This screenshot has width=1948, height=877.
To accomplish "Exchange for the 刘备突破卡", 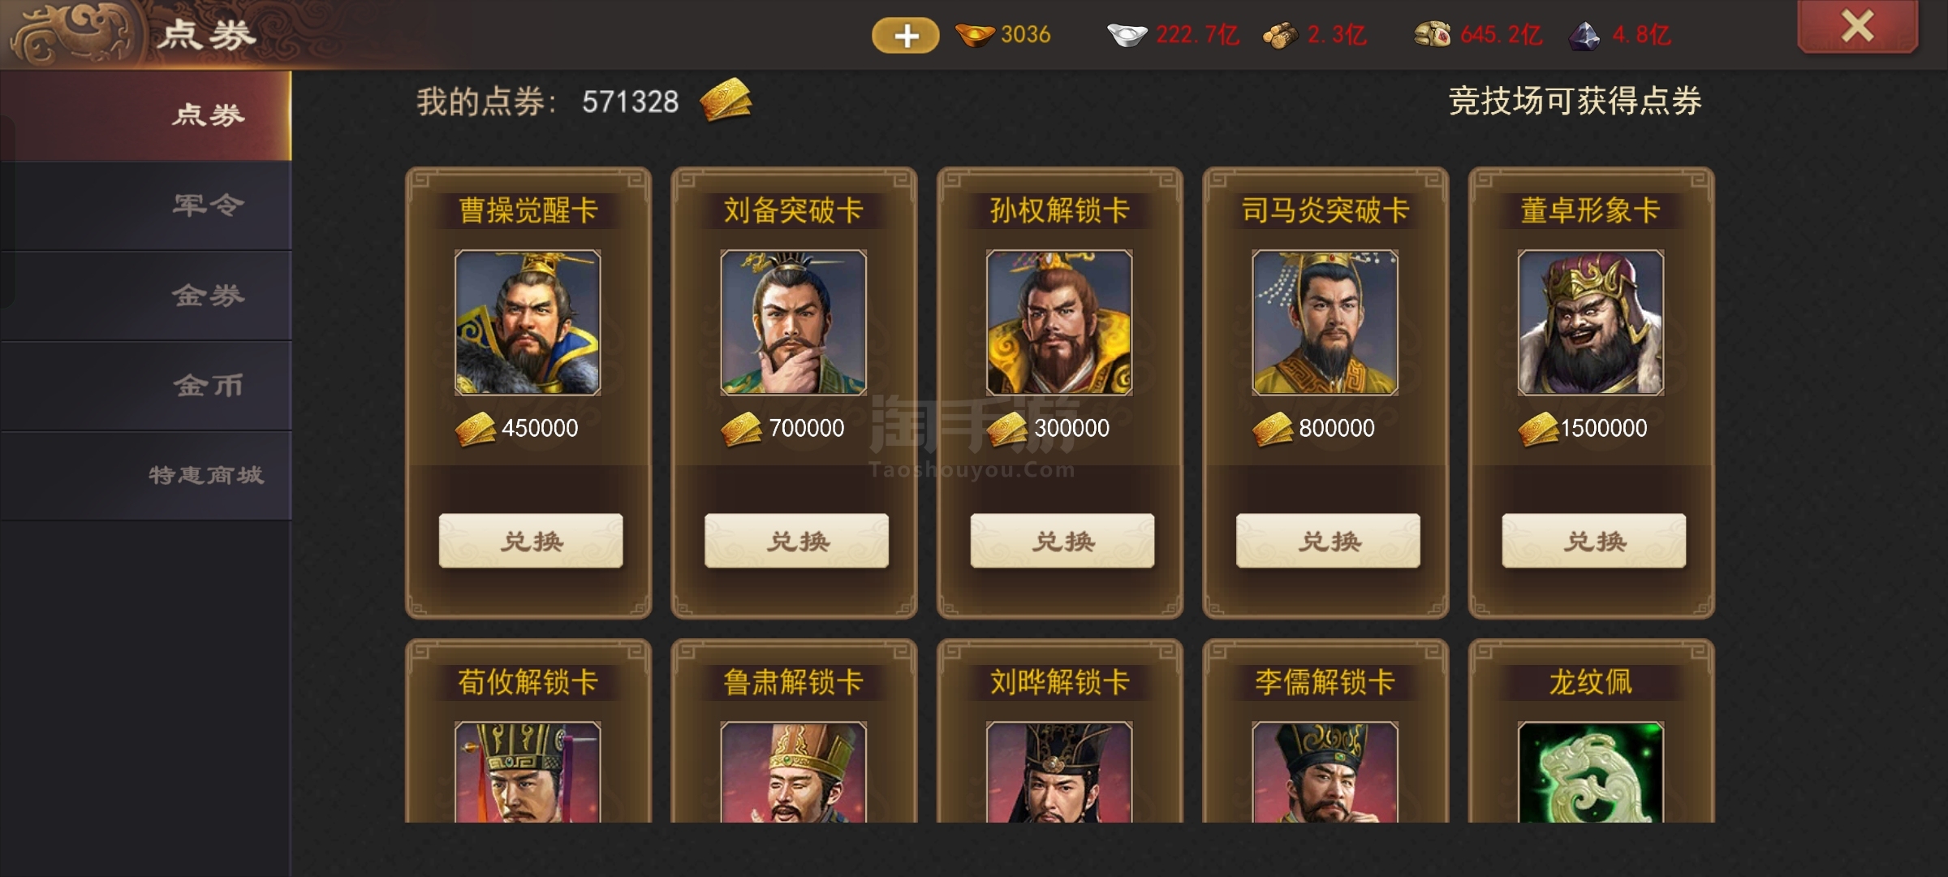I will (x=796, y=541).
